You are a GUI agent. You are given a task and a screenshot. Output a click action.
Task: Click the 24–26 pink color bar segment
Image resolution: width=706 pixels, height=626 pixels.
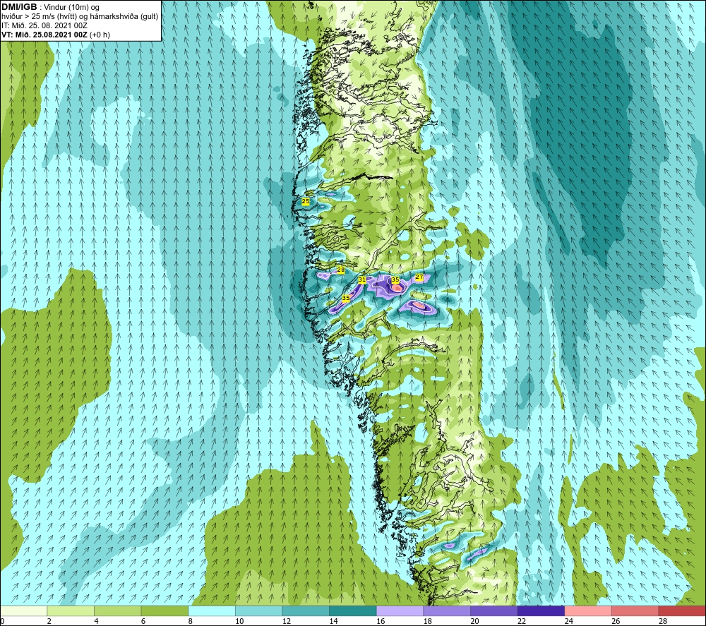(x=588, y=610)
